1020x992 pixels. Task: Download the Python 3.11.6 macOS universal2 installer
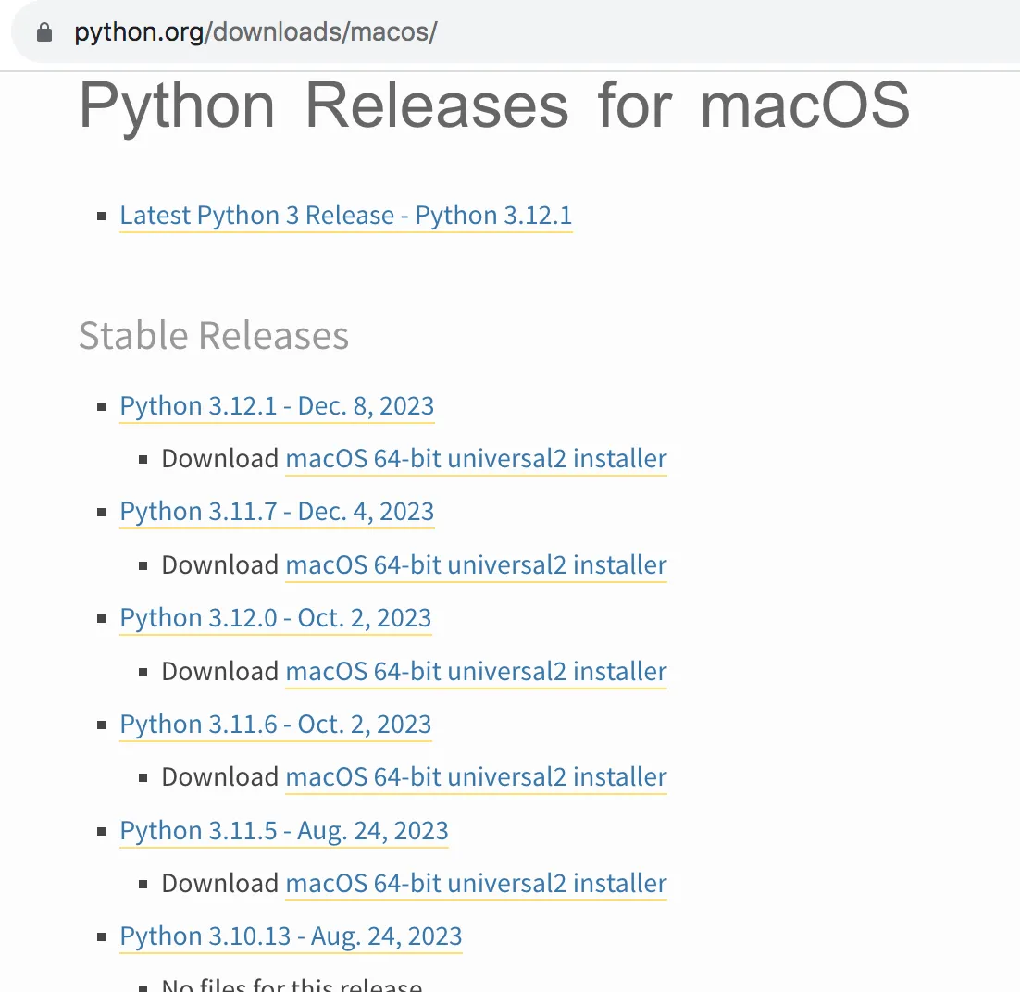pyautogui.click(x=476, y=777)
